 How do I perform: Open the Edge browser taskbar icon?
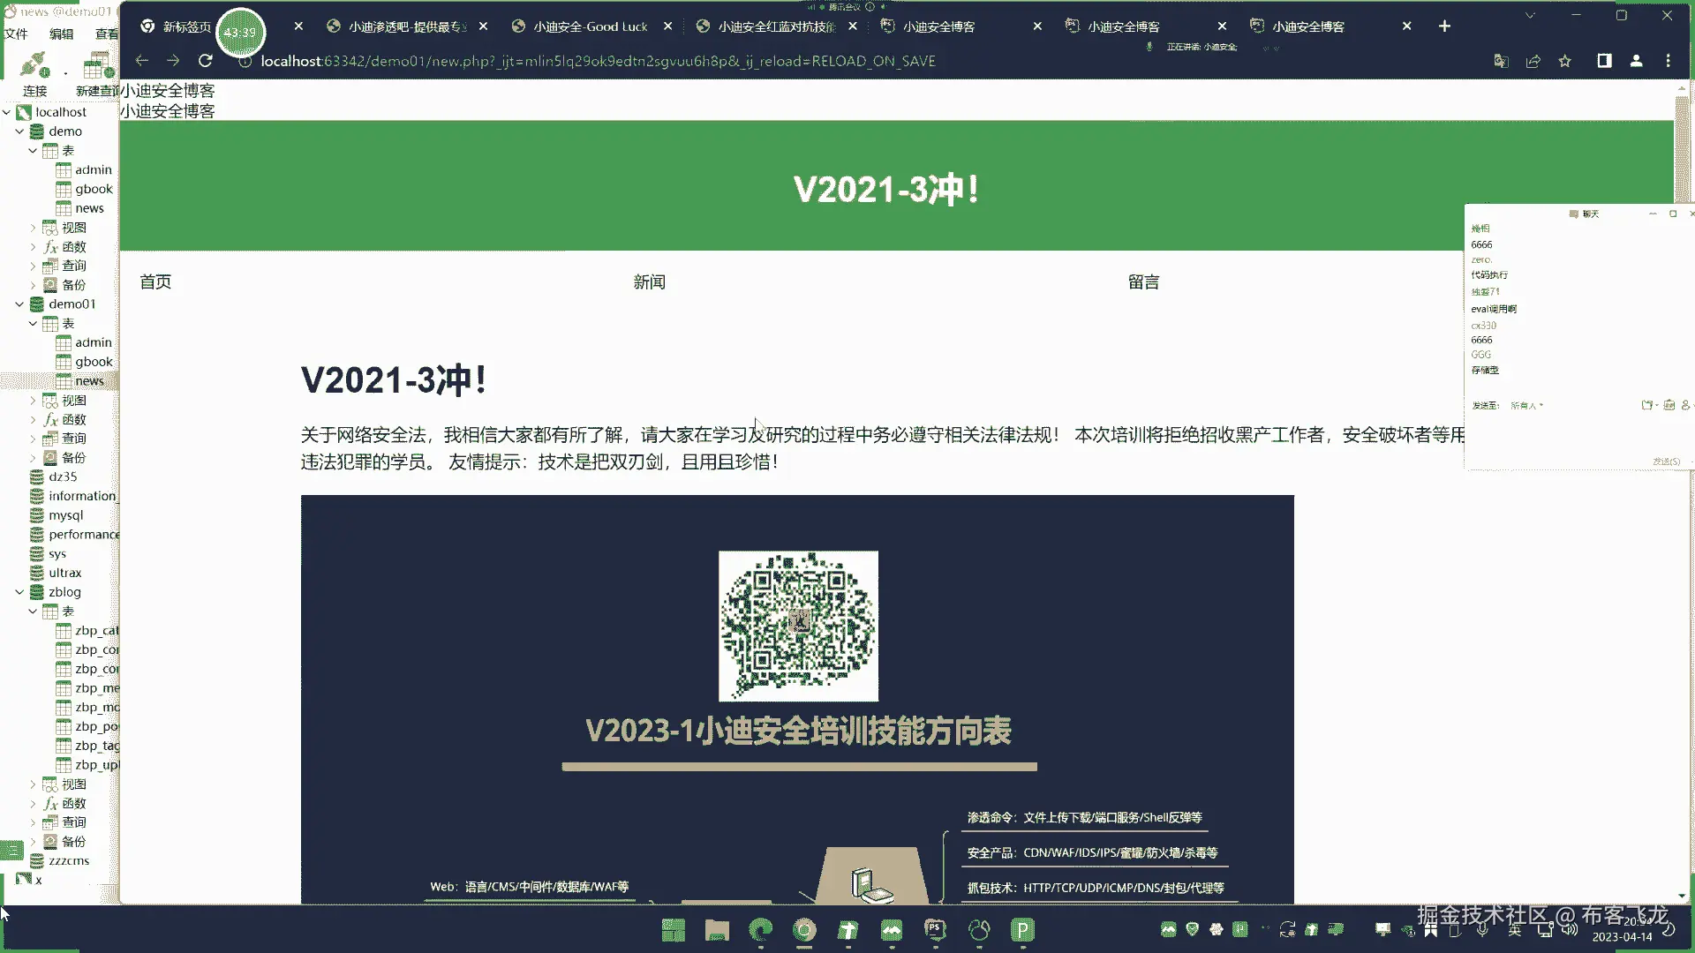[x=760, y=929]
